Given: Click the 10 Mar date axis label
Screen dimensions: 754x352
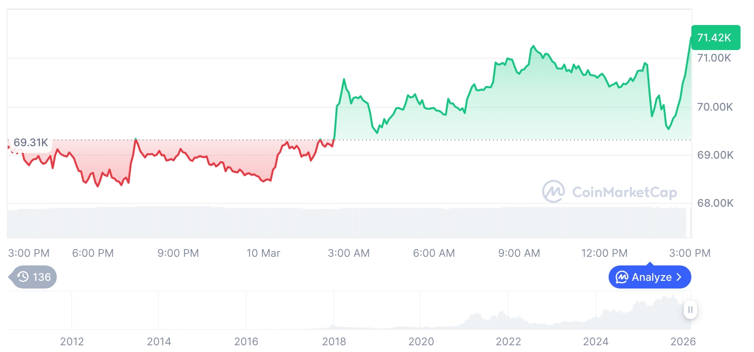Looking at the screenshot, I should (x=263, y=253).
